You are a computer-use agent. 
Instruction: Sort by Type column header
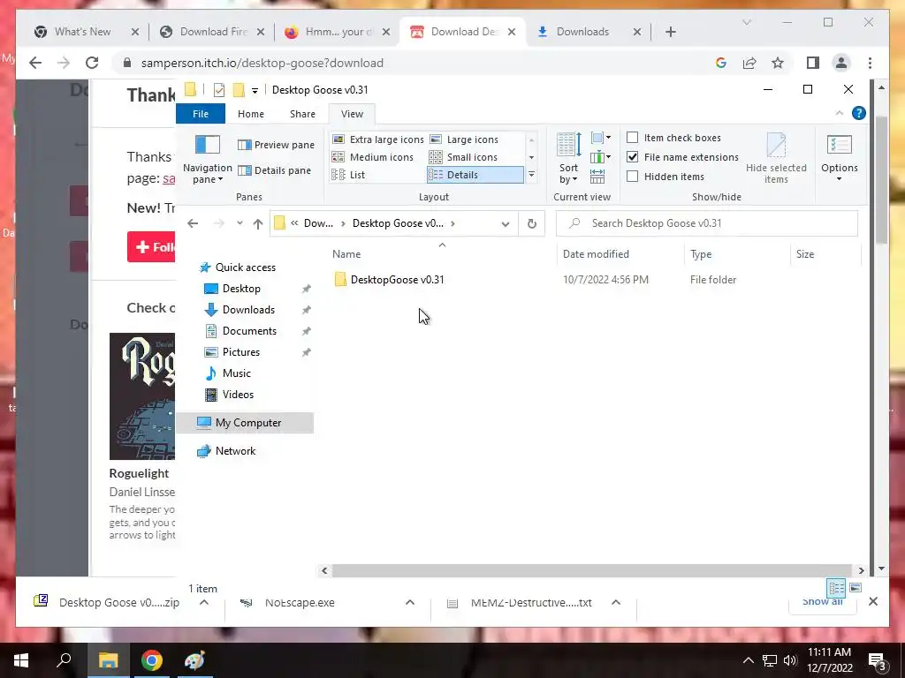tap(701, 254)
